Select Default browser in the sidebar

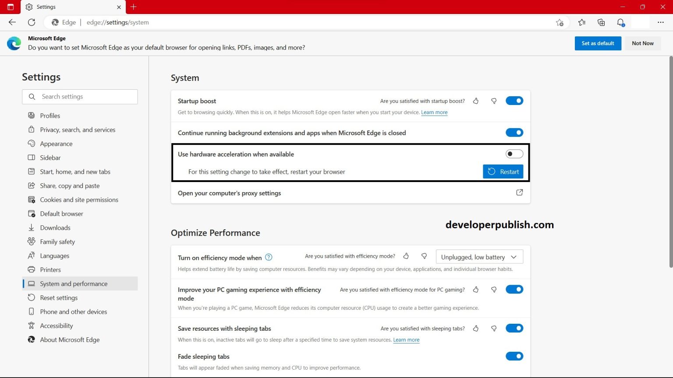pyautogui.click(x=61, y=213)
